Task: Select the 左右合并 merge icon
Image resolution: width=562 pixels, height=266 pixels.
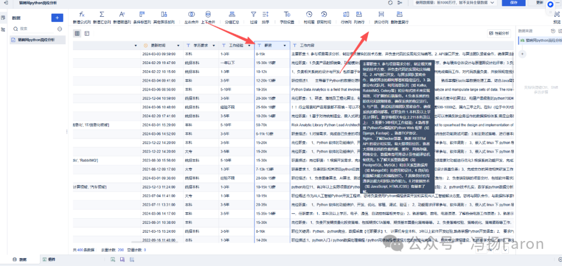Action: click(x=191, y=15)
